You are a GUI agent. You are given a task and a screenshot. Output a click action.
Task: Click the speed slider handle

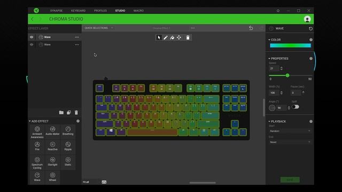tap(287, 75)
